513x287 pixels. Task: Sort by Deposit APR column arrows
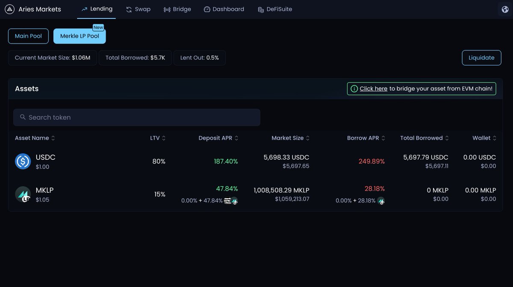click(236, 138)
